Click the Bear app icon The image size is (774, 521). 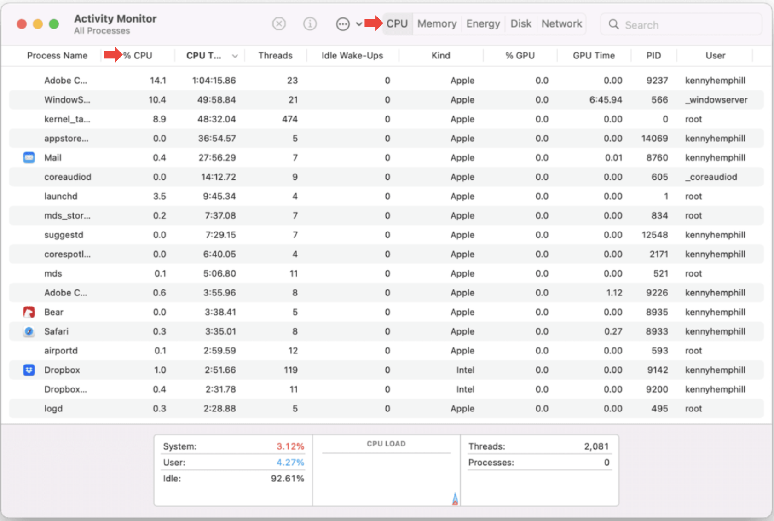[29, 312]
